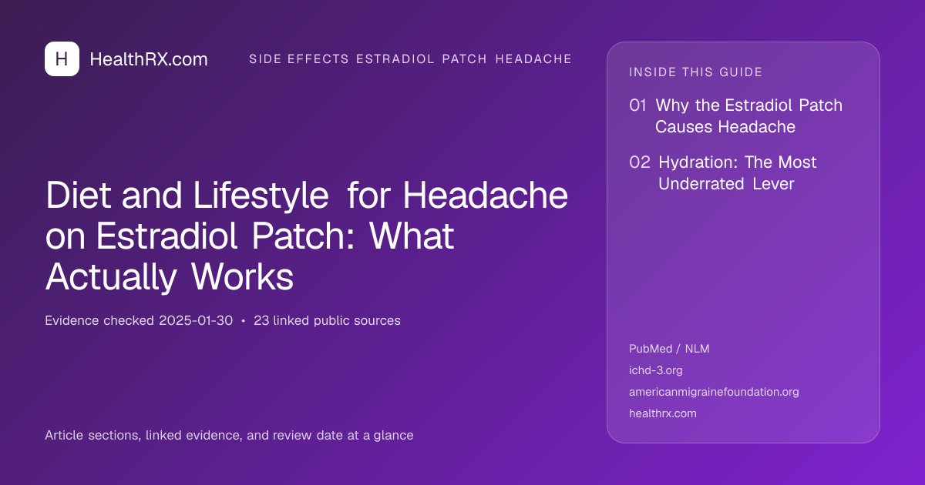The height and width of the screenshot is (485, 925).
Task: Click the HealthRX H logo icon
Action: point(62,59)
